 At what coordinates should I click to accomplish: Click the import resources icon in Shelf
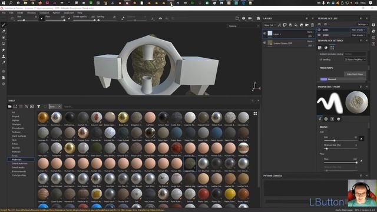point(32,106)
